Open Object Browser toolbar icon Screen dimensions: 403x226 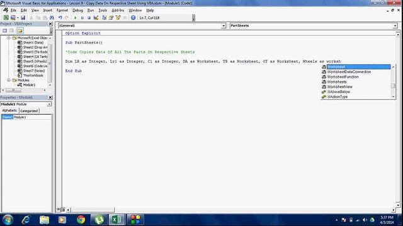[x=118, y=18]
